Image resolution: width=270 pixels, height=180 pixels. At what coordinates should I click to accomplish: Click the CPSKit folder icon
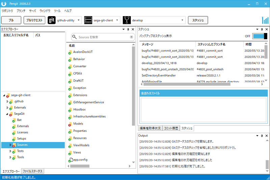coord(70,74)
